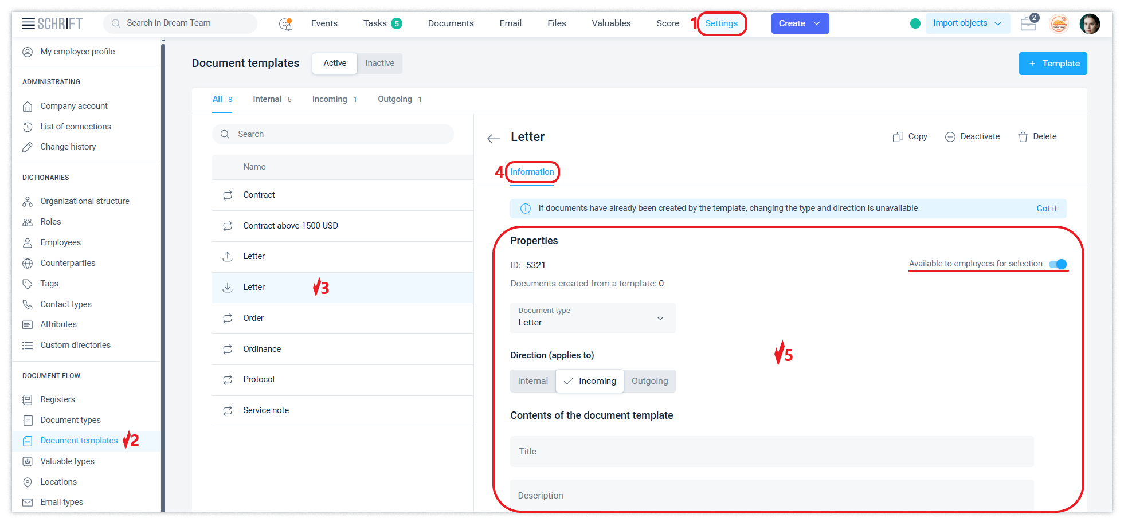Open the Valuables menu item
This screenshot has height=522, width=1124.
[x=611, y=23]
